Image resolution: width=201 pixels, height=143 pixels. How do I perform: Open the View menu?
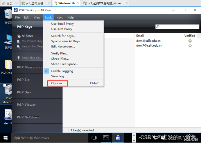pos(37,17)
